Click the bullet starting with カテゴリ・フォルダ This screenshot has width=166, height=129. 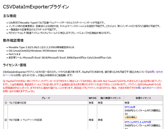click(60, 33)
